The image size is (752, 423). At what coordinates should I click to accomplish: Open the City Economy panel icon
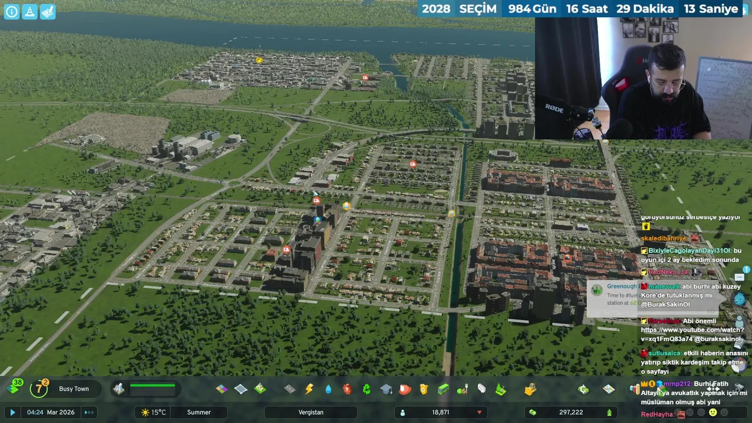pyautogui.click(x=583, y=389)
